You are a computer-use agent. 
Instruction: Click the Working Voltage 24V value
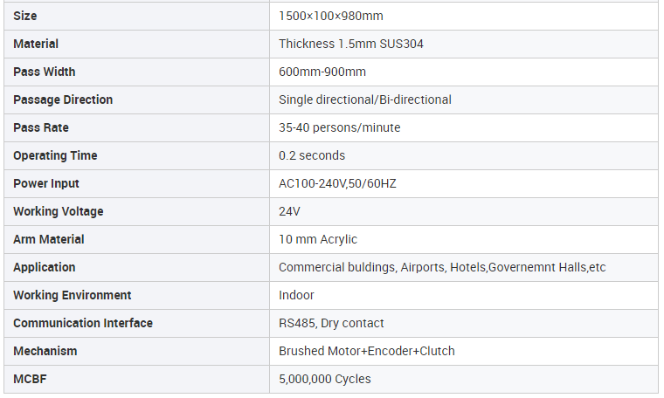click(290, 211)
